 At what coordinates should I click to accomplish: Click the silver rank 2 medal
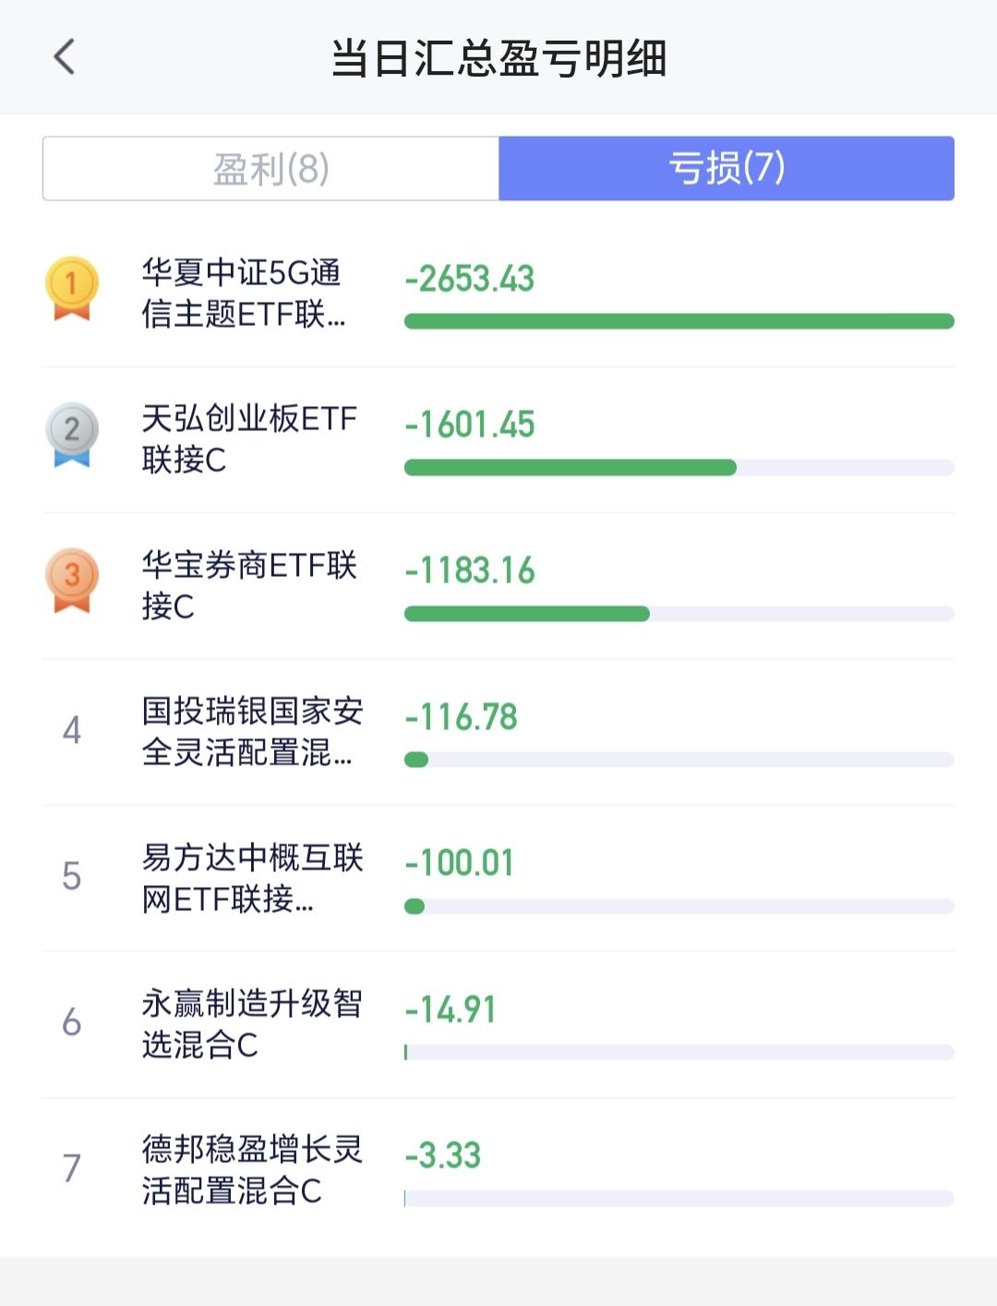coord(72,435)
